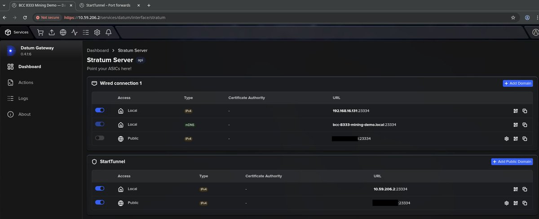Click the Add Public Domain button

[x=512, y=162]
